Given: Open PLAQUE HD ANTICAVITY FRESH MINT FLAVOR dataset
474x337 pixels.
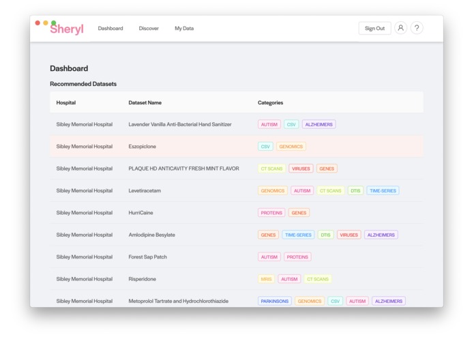Looking at the screenshot, I should 183,168.
